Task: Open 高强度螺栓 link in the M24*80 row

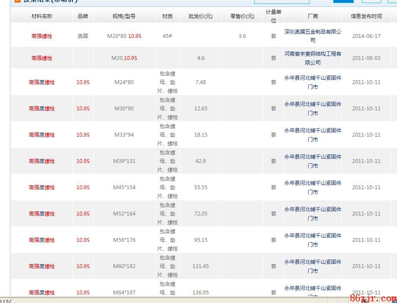Action: coord(42,82)
